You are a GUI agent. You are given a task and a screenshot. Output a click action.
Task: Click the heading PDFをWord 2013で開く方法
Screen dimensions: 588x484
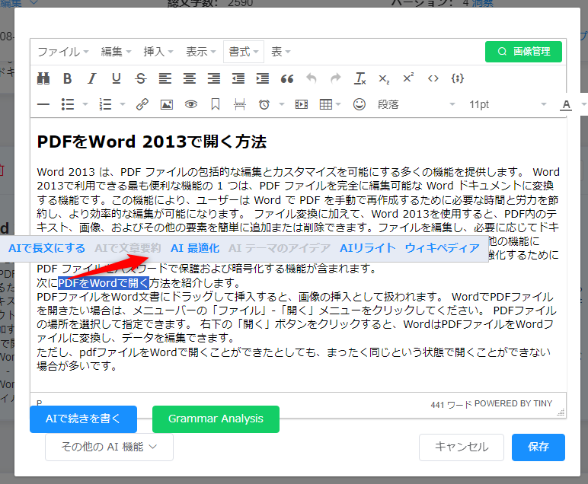(152, 142)
